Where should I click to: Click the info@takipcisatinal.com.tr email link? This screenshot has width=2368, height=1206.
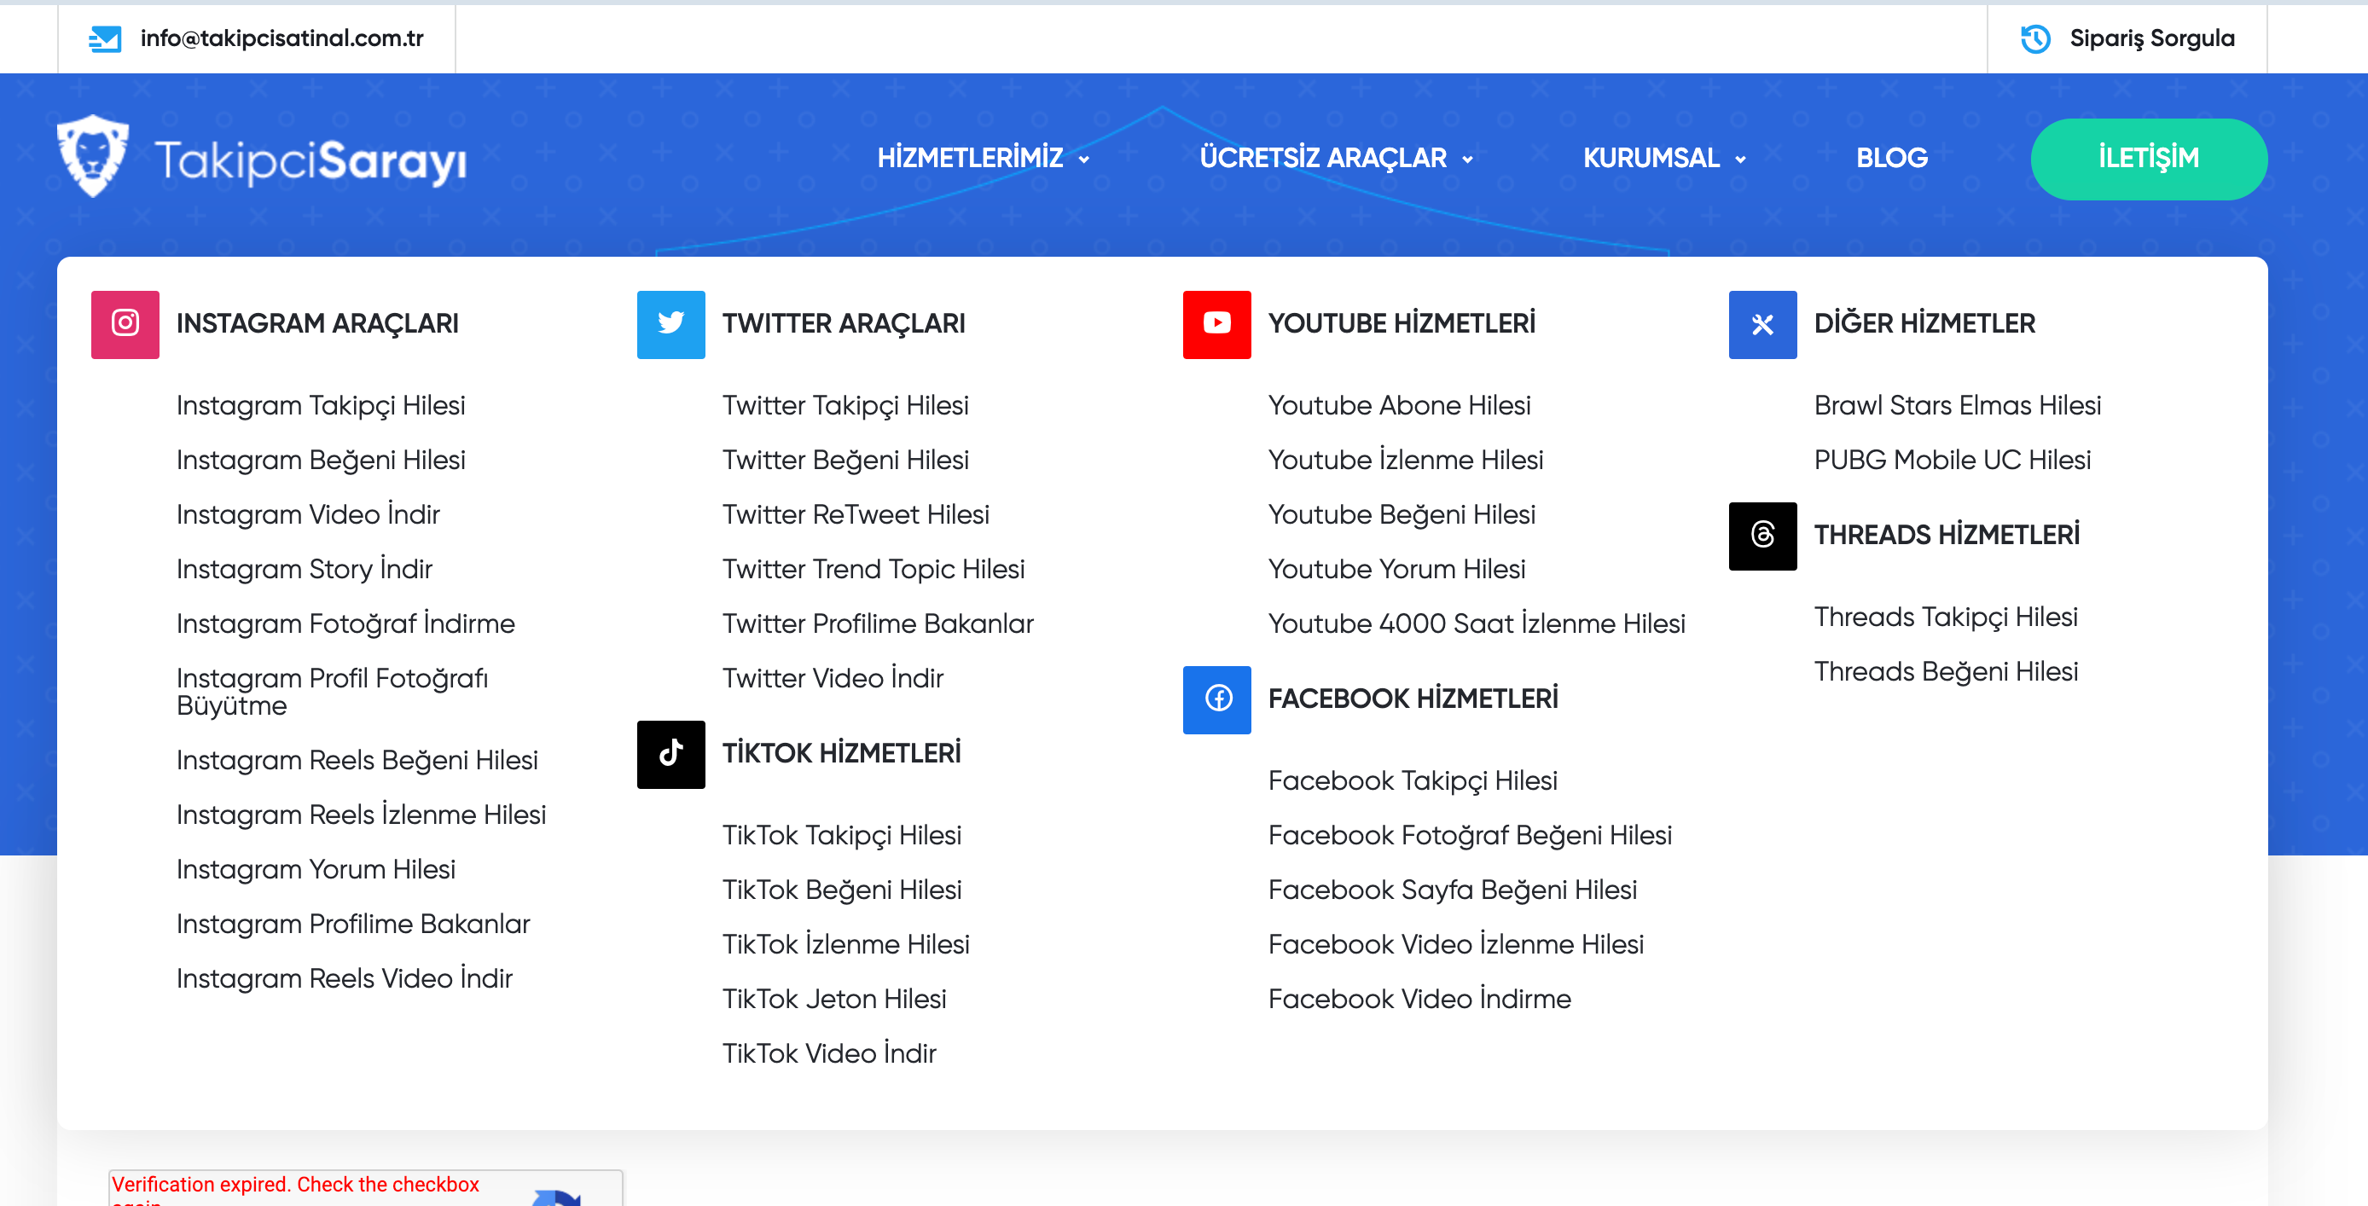coord(281,38)
